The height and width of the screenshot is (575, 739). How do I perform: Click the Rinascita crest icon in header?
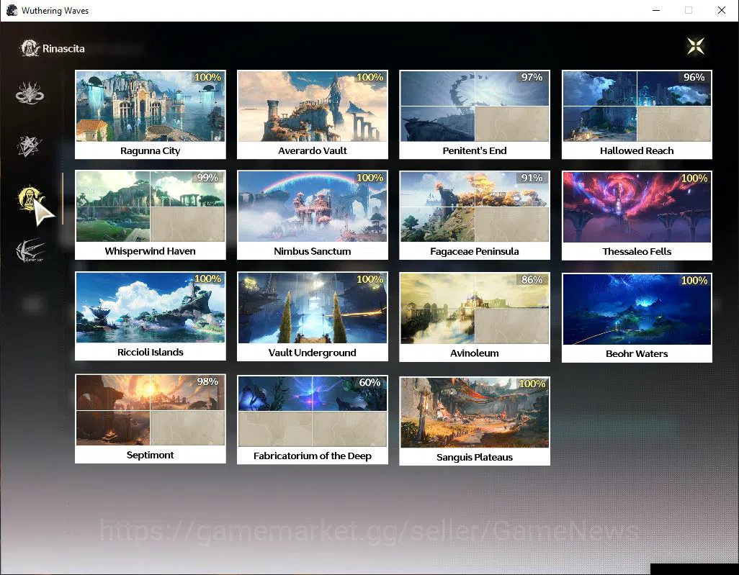tap(30, 48)
